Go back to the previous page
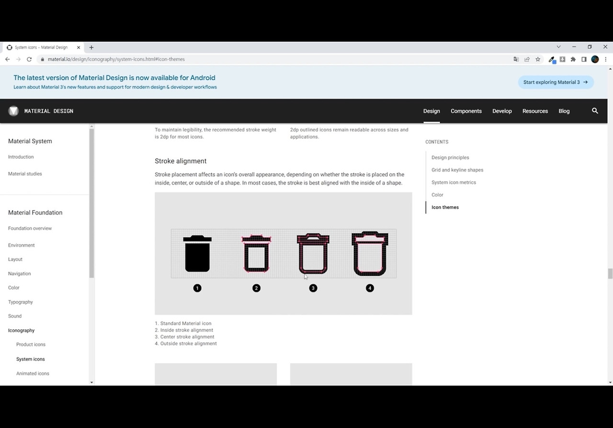Screen dimensions: 613x428 pos(8,59)
